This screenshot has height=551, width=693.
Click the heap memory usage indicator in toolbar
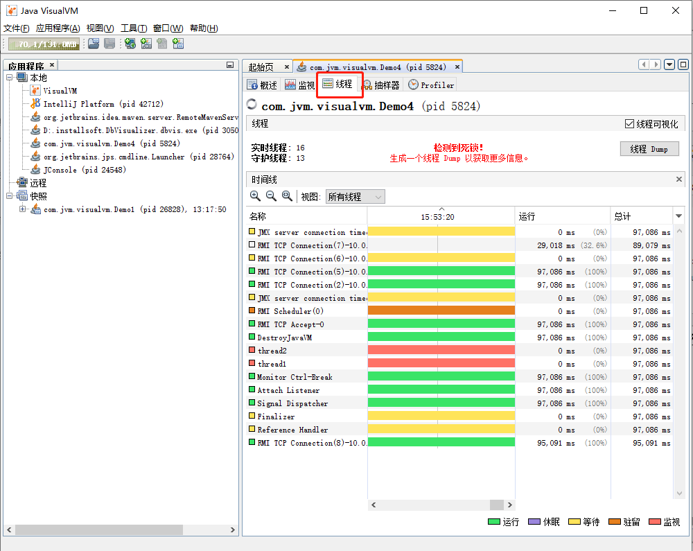pyautogui.click(x=44, y=44)
